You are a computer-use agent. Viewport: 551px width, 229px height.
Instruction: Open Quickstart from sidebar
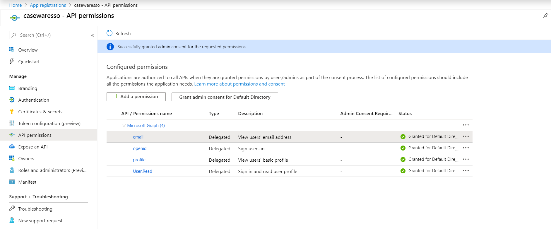[x=29, y=62]
